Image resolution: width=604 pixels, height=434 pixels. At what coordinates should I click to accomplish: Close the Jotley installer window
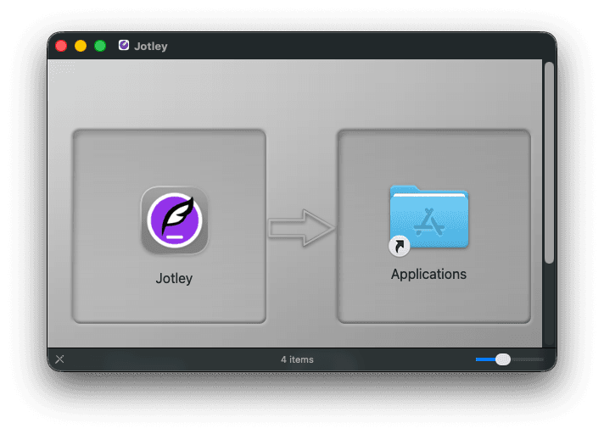point(61,46)
